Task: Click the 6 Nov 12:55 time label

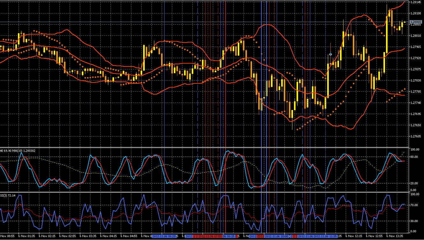Action: [374, 236]
